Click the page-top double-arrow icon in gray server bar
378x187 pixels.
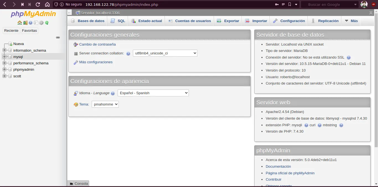click(x=371, y=13)
